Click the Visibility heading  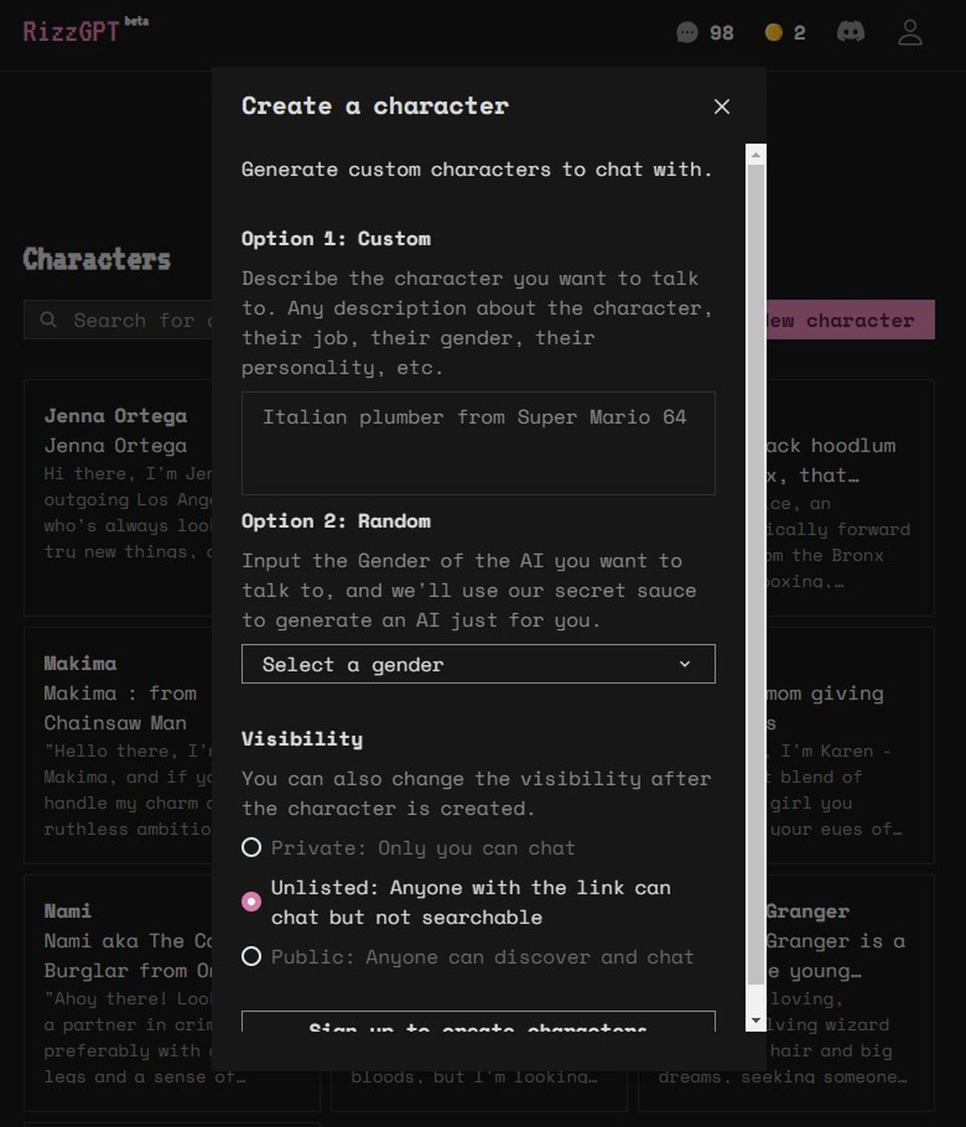[x=302, y=739]
